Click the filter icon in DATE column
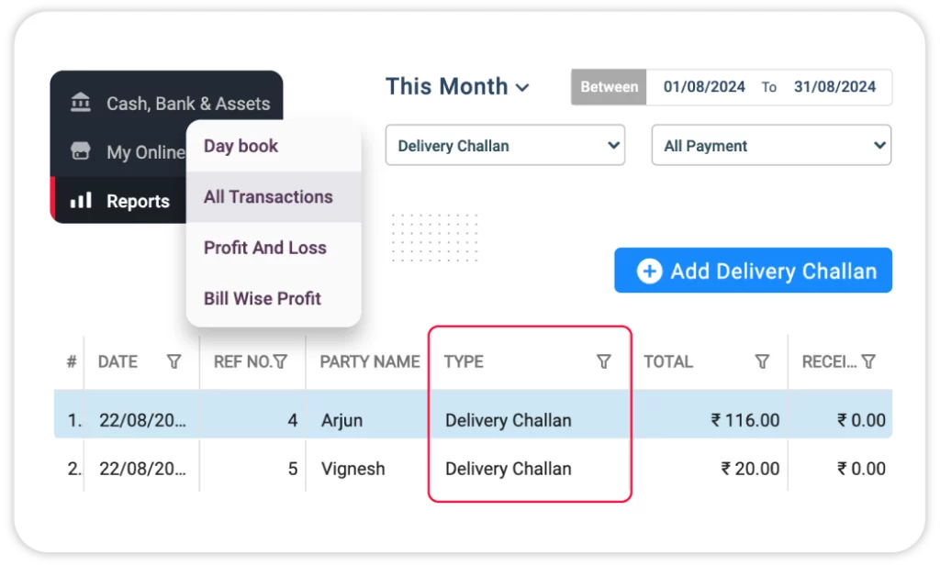Screen dimensions: 940x565 click(173, 362)
